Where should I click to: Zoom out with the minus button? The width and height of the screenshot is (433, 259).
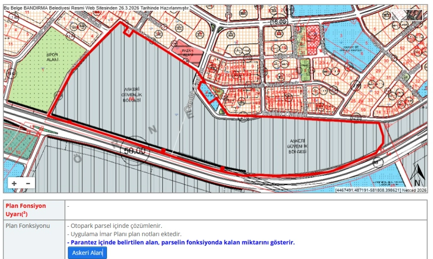pyautogui.click(x=28, y=183)
